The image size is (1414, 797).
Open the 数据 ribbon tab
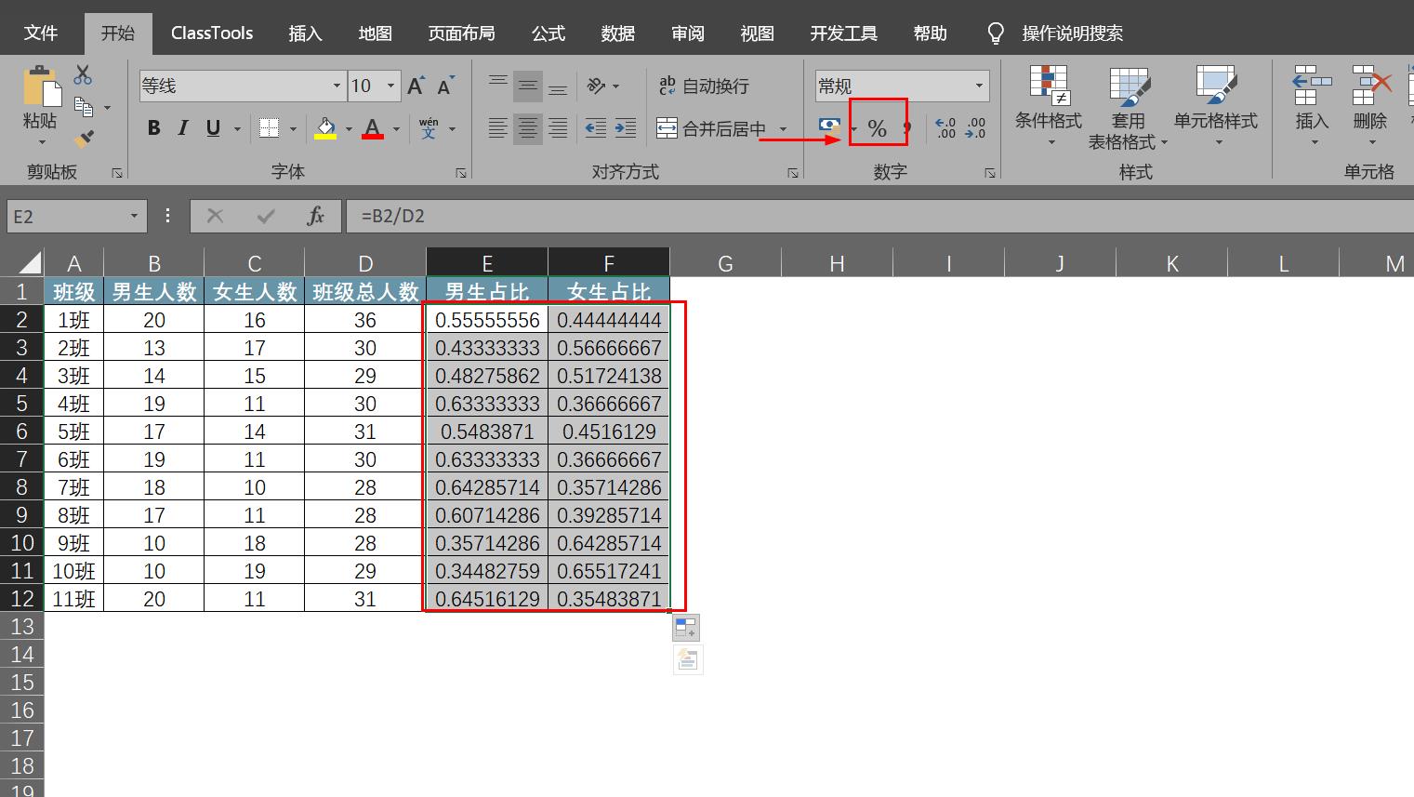616,33
